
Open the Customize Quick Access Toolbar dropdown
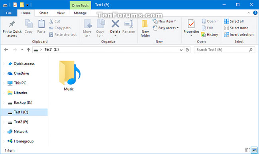click(x=27, y=5)
